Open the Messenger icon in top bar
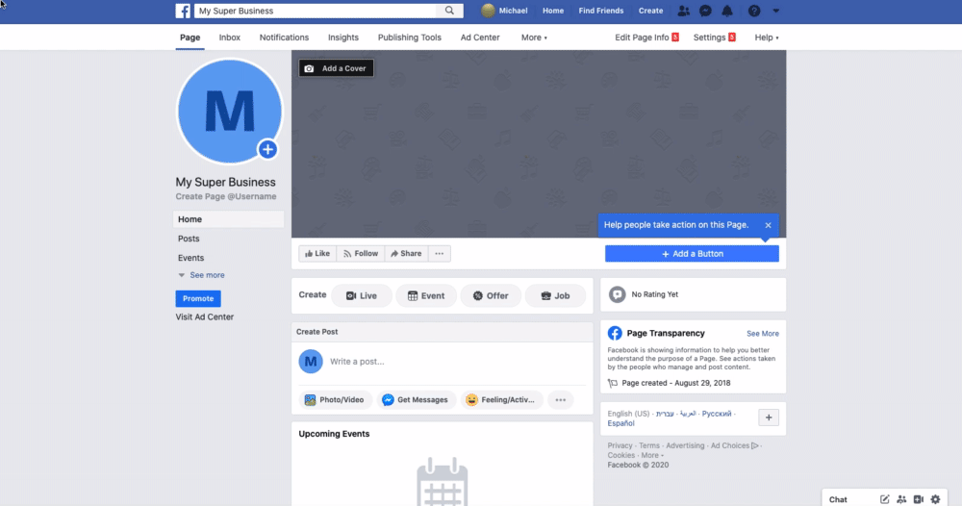 coord(705,11)
